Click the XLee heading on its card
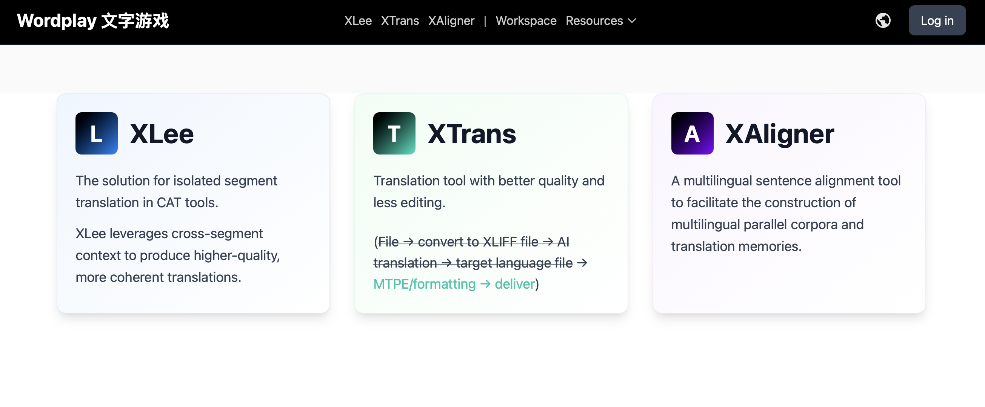The height and width of the screenshot is (407, 985). (x=162, y=133)
